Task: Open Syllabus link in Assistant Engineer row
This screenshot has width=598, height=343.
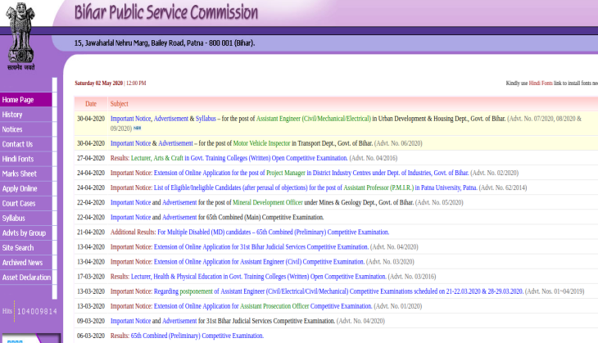Action: 206,119
